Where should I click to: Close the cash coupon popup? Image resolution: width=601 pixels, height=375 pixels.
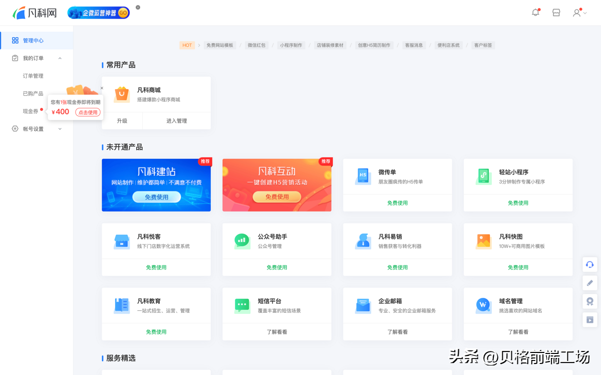tap(102, 88)
